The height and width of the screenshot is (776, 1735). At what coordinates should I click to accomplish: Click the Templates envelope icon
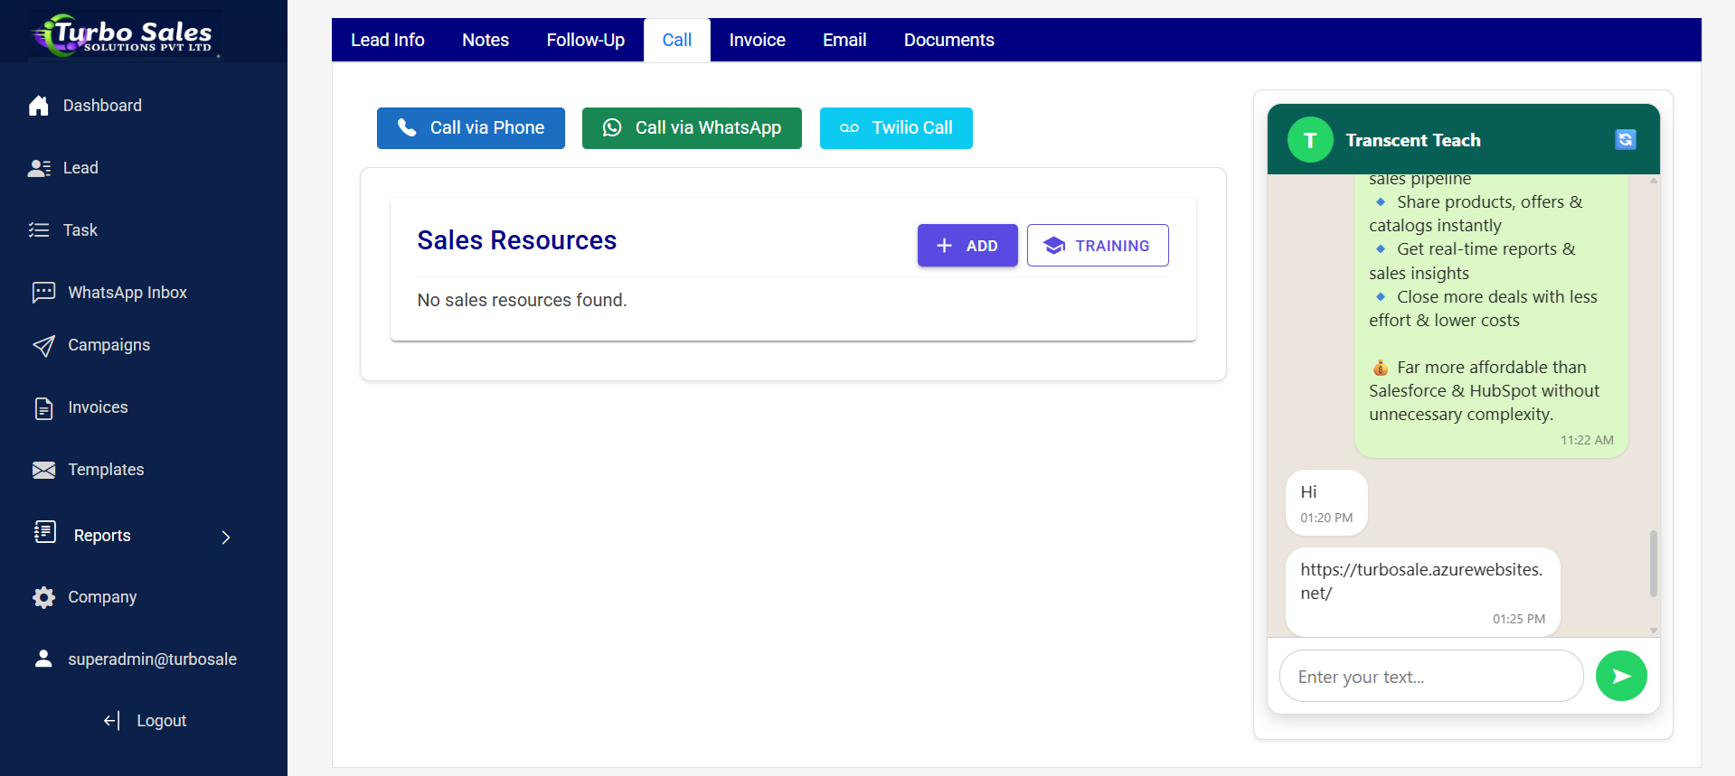click(43, 470)
